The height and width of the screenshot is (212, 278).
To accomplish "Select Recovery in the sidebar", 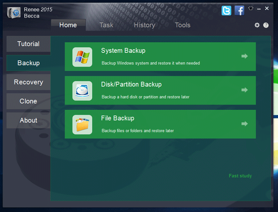I will click(x=29, y=82).
